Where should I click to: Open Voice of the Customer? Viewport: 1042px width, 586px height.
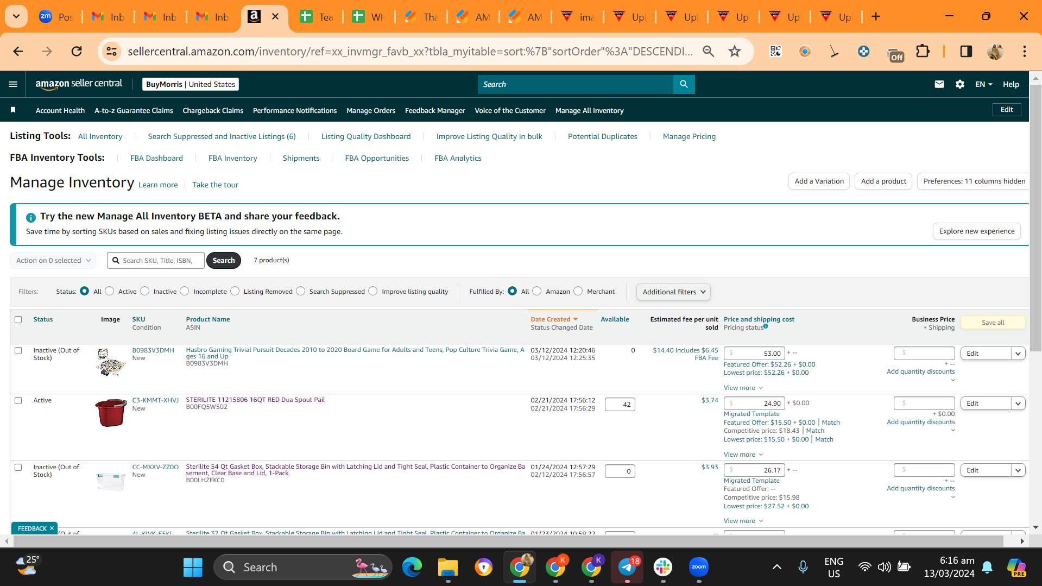[x=510, y=110]
